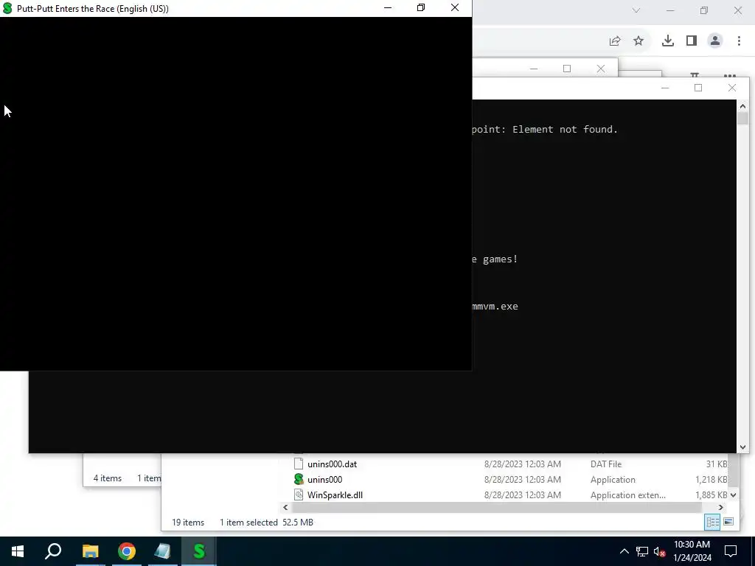Click the ScummVM icon in game title bar
755x566 pixels.
(7, 8)
